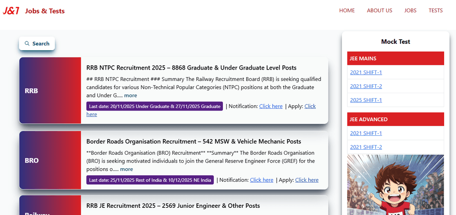Image resolution: width=456 pixels, height=215 pixels.
Task: Open JEE Mains 2021 SHIFT-2 test
Action: click(366, 86)
